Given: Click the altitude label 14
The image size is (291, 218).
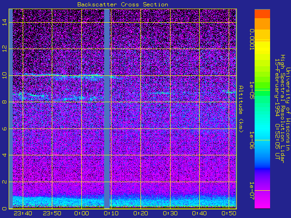Looking at the screenshot, I should pos(4,22).
